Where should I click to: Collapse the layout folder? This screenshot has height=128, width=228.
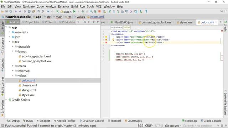tap(13, 51)
